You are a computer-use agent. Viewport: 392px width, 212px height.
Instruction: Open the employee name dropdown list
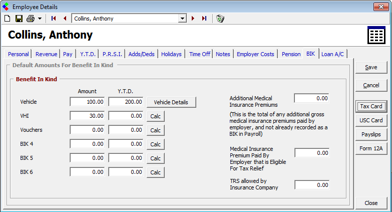pos(182,19)
